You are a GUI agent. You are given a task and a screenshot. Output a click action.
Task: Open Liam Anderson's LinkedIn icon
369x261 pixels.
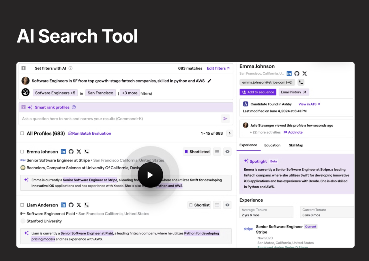(x=63, y=205)
